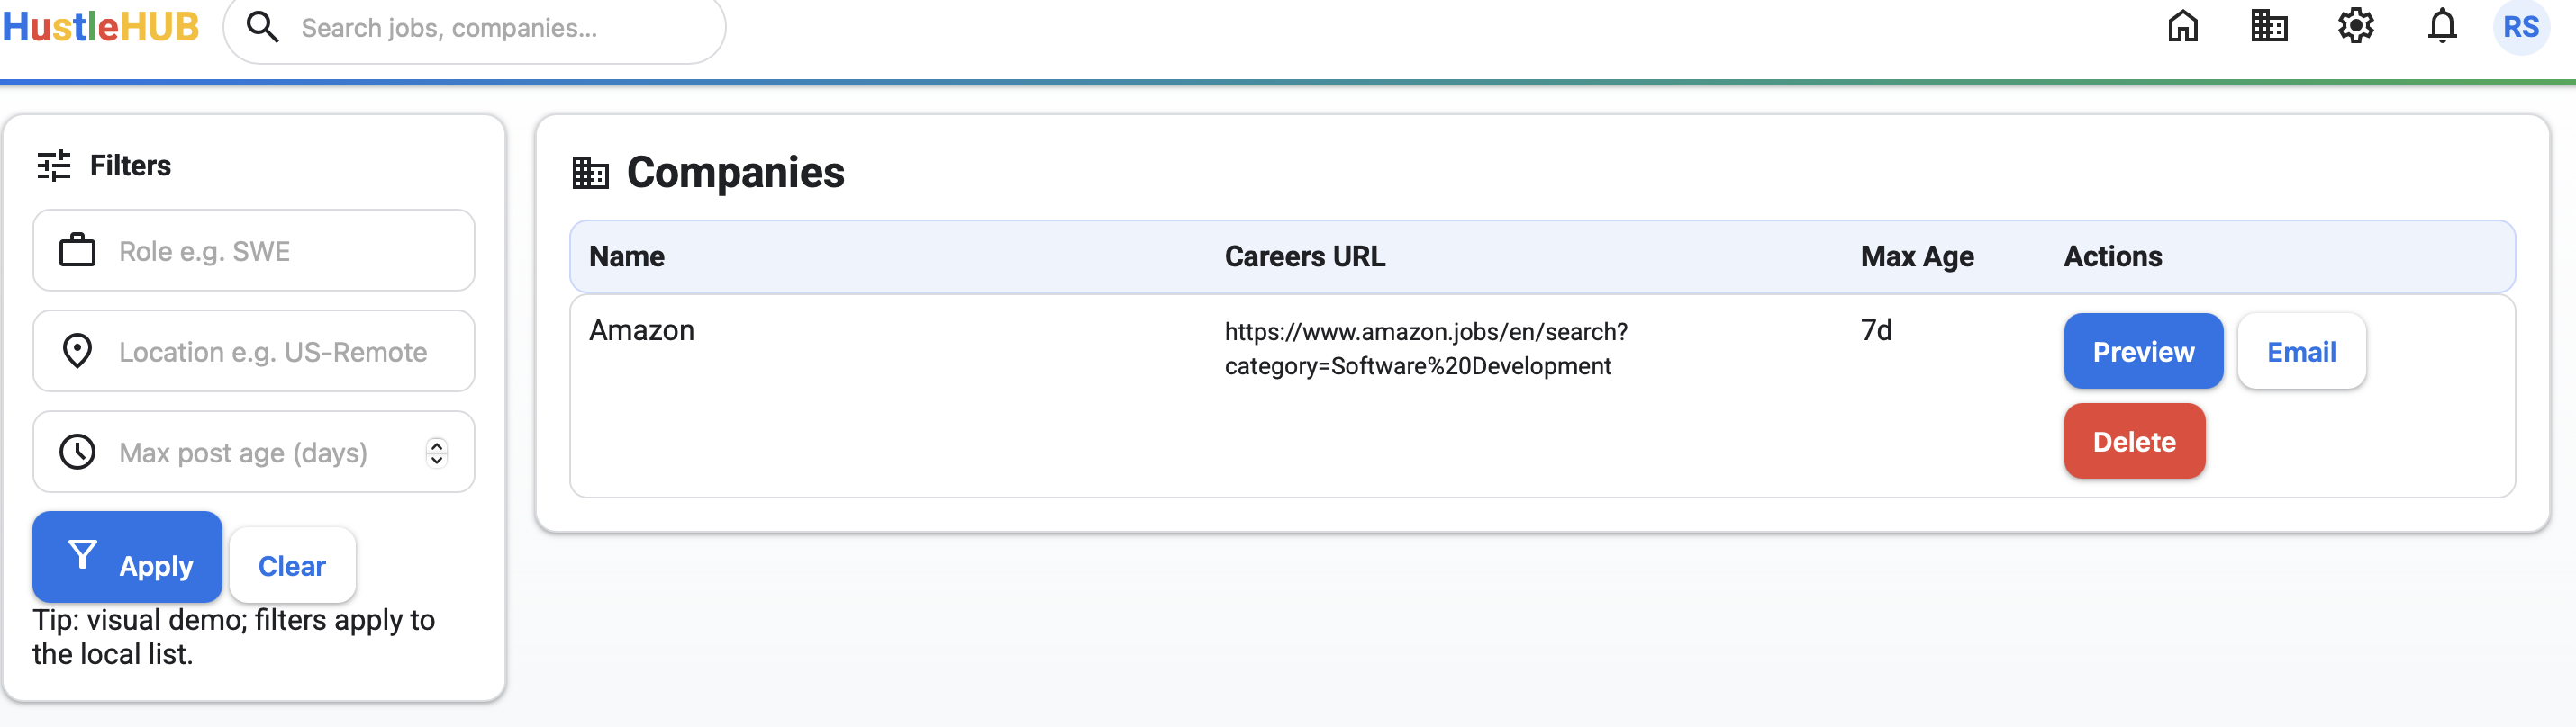Viewport: 2576px width, 727px height.
Task: Open the RS user avatar
Action: tap(2520, 27)
